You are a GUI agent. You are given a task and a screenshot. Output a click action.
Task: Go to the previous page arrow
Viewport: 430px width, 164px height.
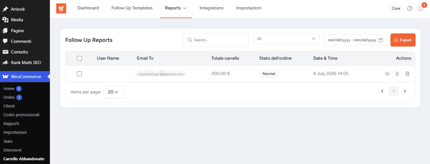coord(382,91)
